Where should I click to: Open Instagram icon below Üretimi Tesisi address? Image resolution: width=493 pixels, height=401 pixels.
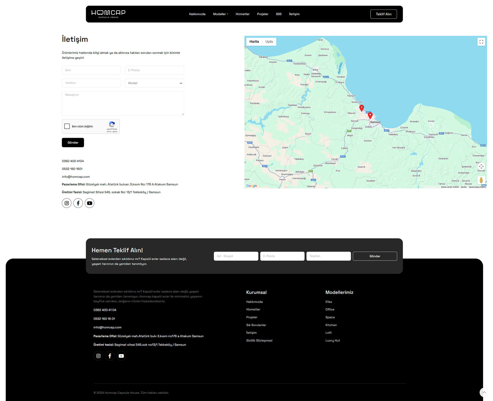(x=67, y=203)
